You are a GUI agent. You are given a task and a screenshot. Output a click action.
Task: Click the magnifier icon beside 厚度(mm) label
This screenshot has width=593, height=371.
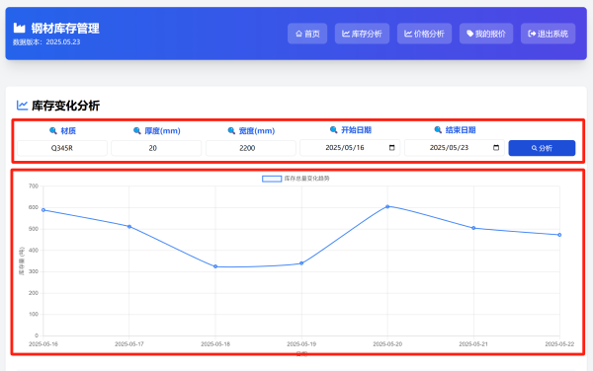[x=137, y=130]
